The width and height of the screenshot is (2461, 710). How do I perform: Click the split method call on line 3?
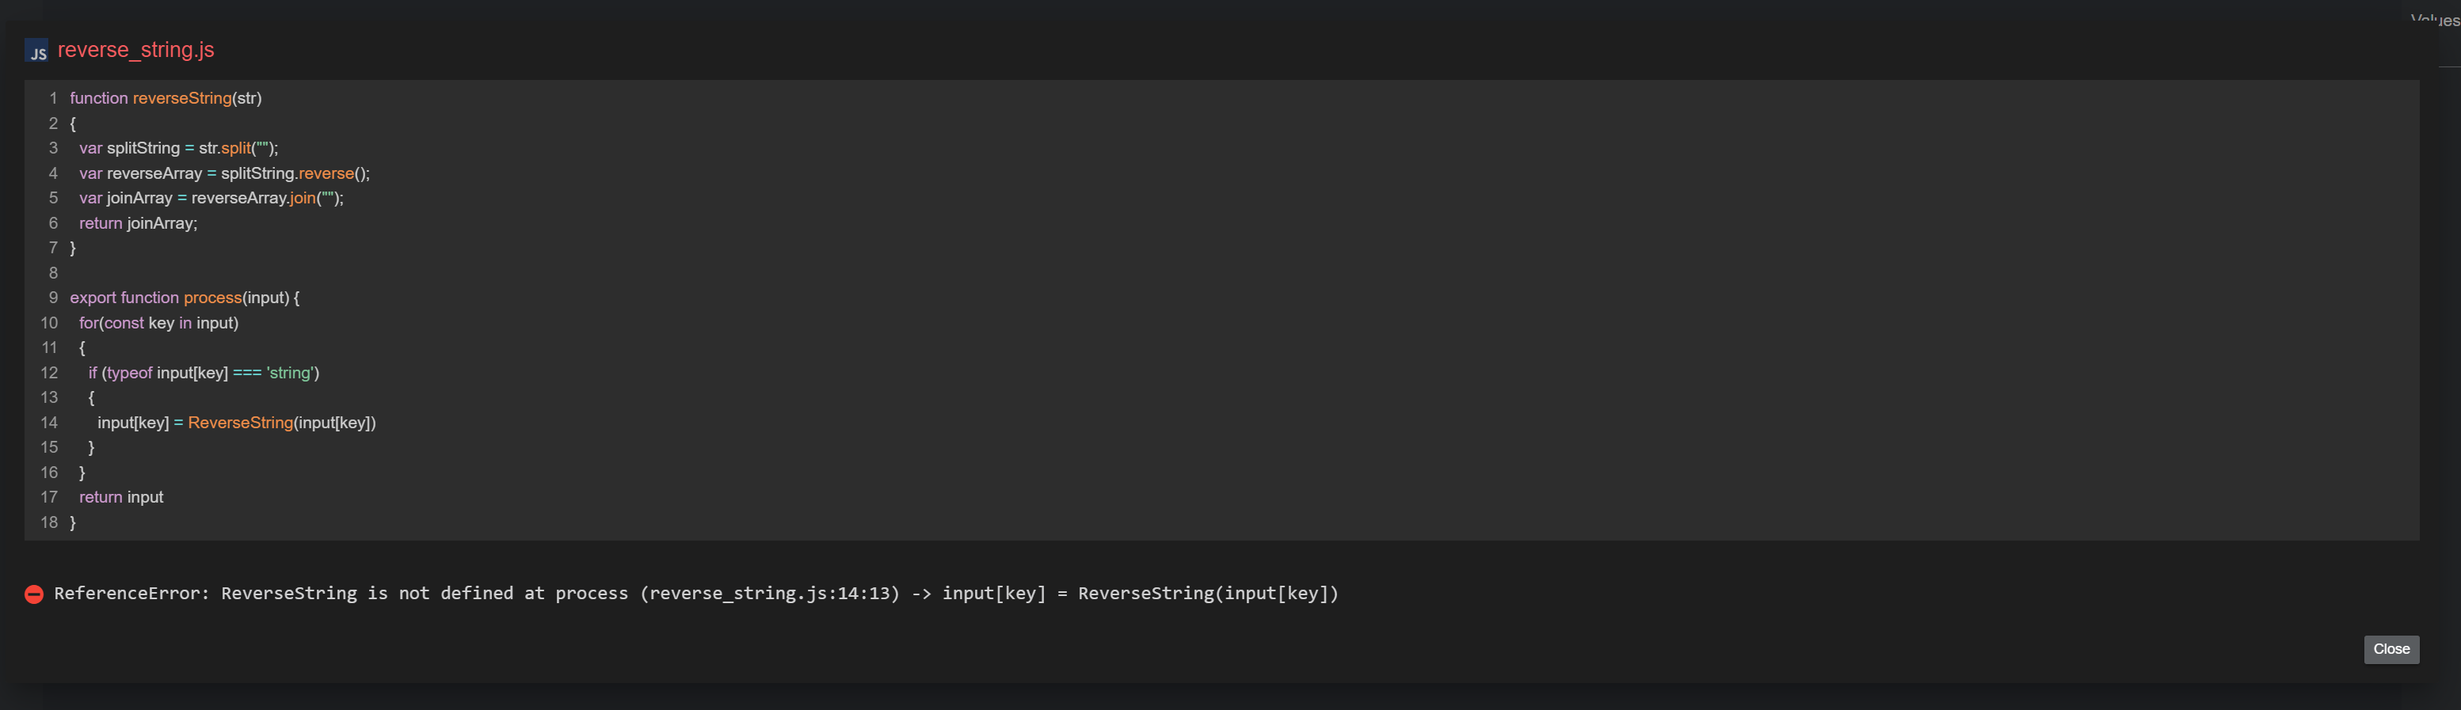click(x=236, y=148)
